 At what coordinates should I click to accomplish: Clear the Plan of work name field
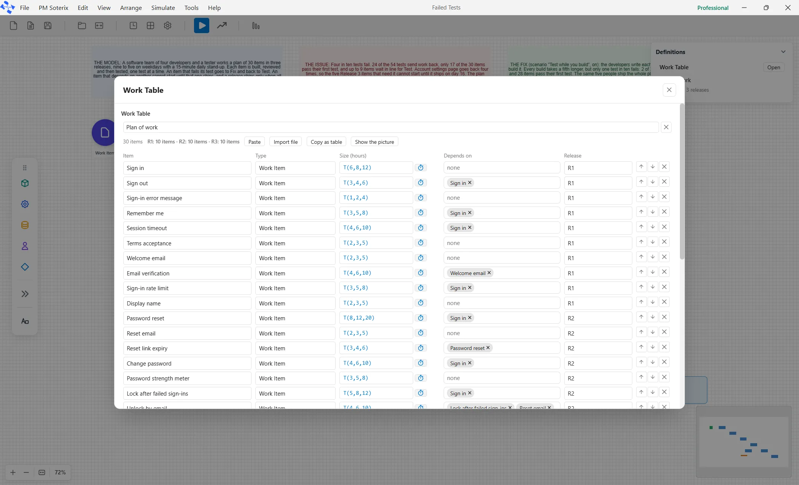(666, 127)
